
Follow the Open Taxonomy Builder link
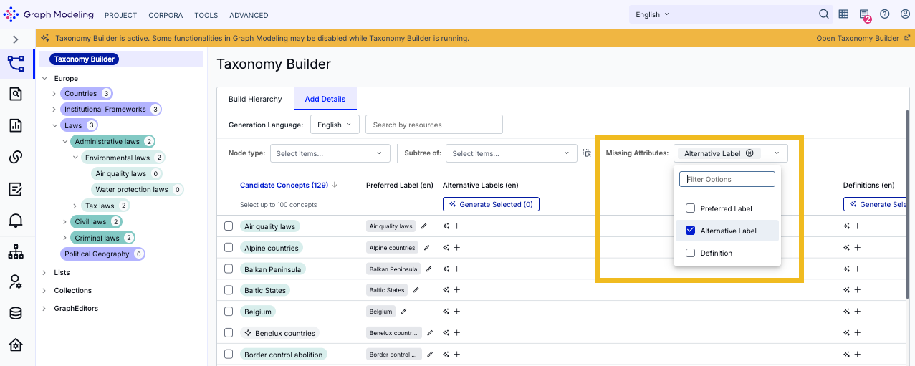pyautogui.click(x=863, y=38)
